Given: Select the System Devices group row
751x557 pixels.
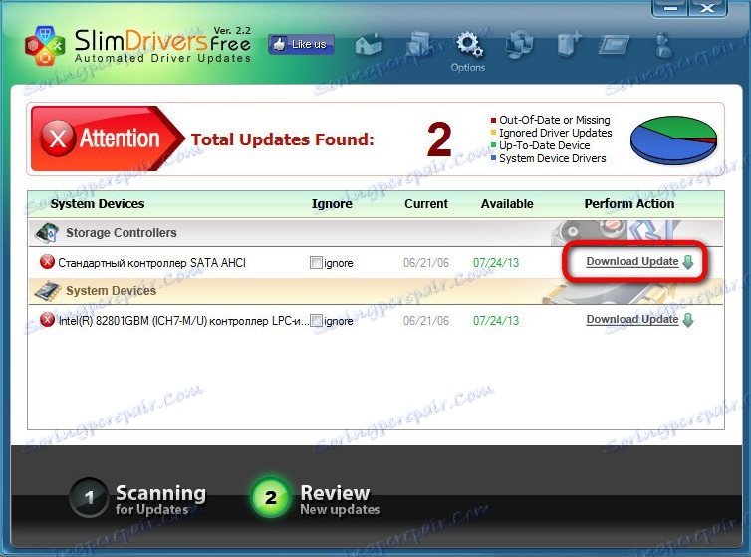Looking at the screenshot, I should pos(375,291).
